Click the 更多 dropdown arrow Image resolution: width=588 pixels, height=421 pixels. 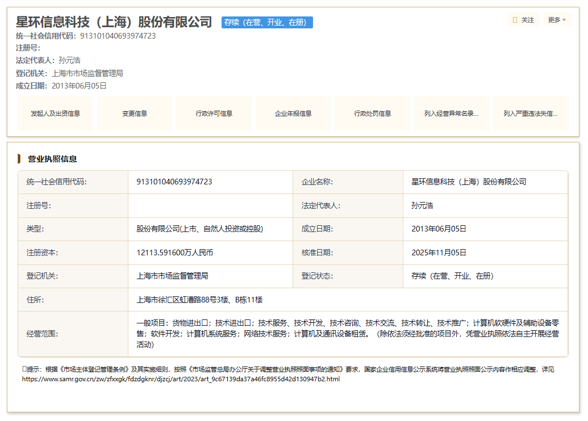pyautogui.click(x=564, y=20)
